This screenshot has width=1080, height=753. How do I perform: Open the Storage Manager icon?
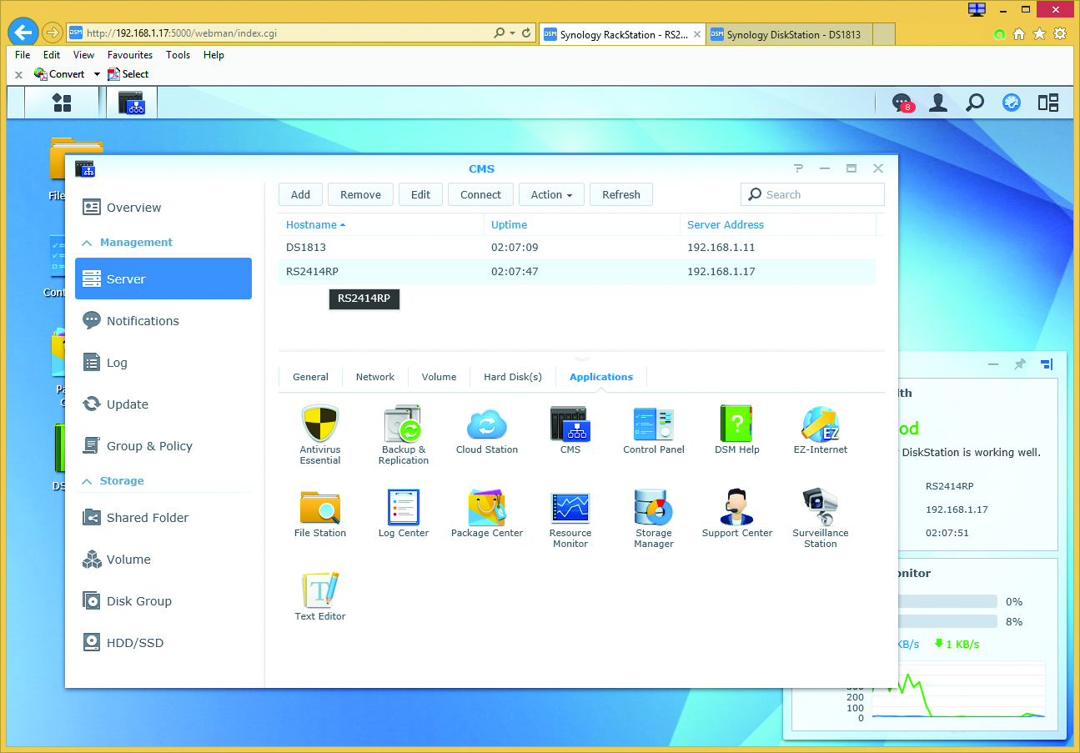click(654, 507)
